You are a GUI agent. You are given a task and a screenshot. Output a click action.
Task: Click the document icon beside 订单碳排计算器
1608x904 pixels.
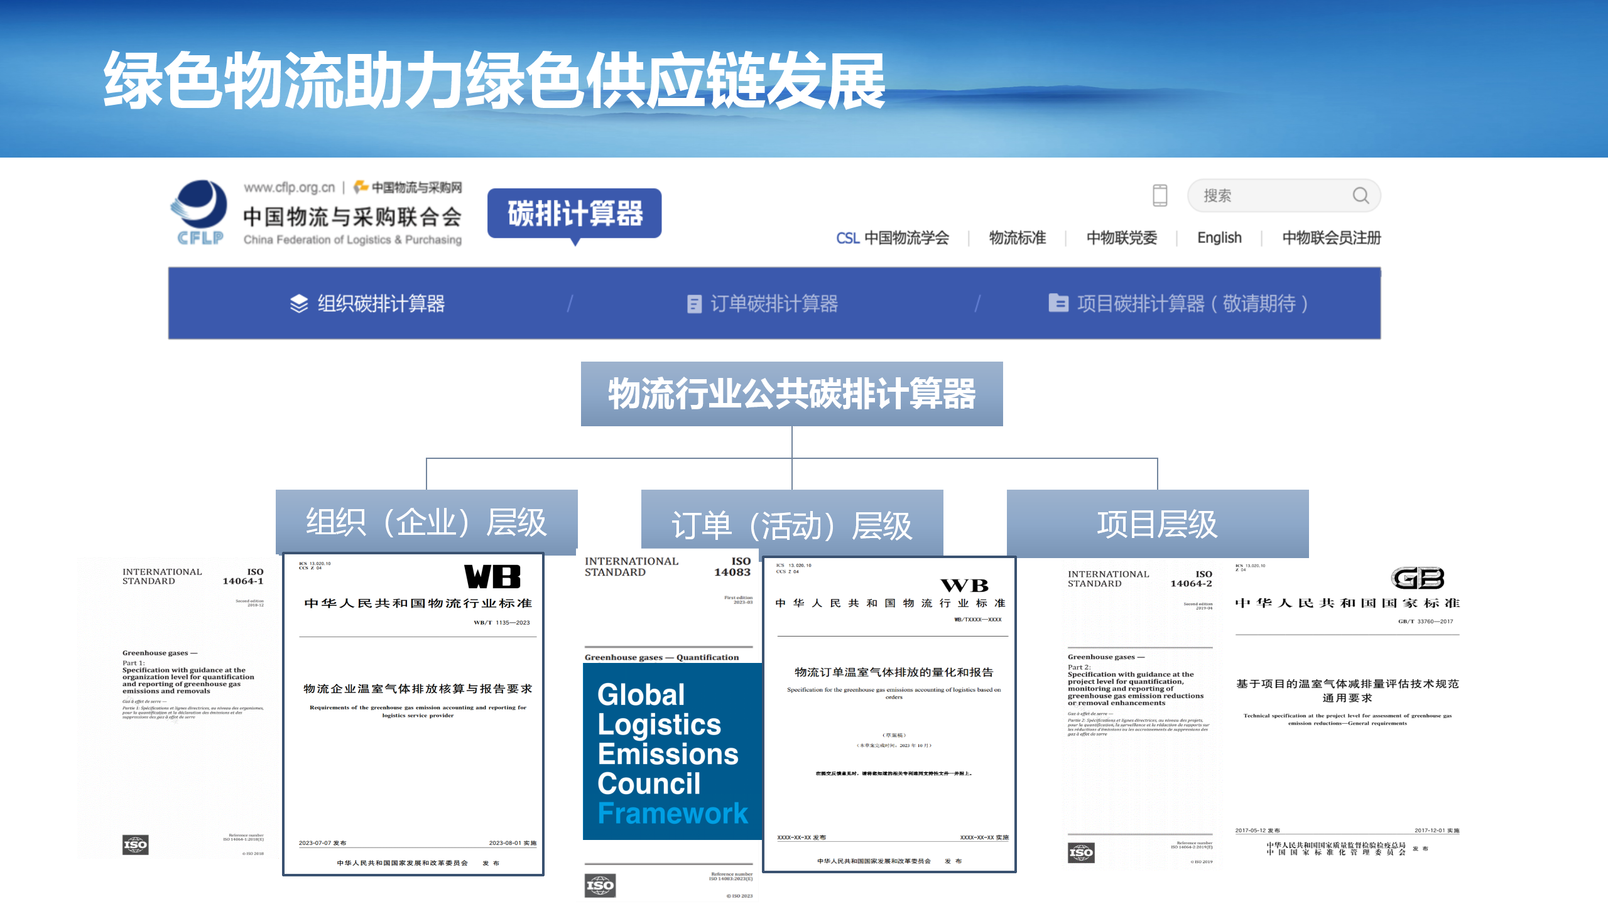coord(694,304)
